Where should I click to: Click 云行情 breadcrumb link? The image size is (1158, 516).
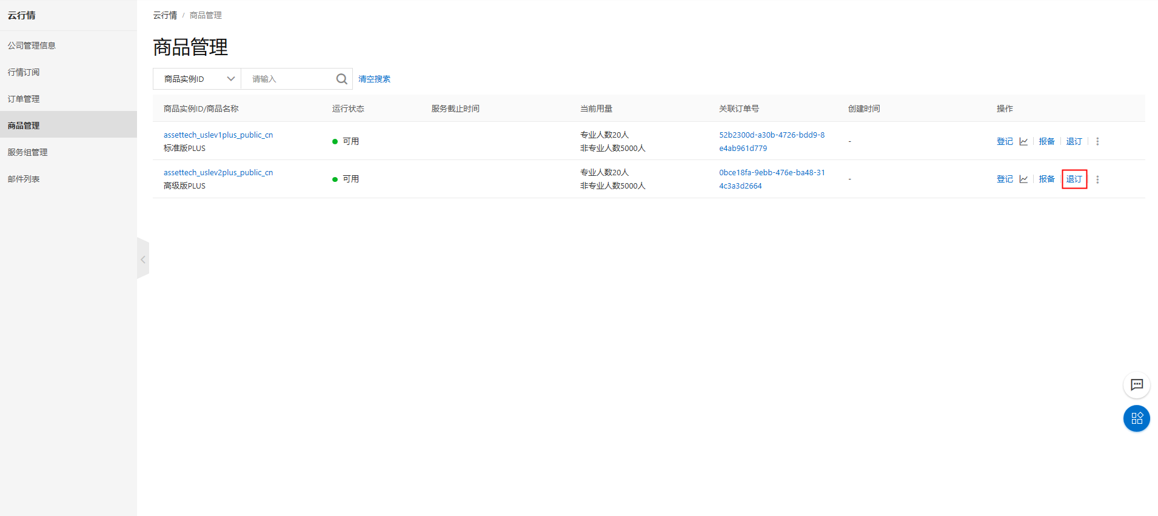click(x=165, y=15)
